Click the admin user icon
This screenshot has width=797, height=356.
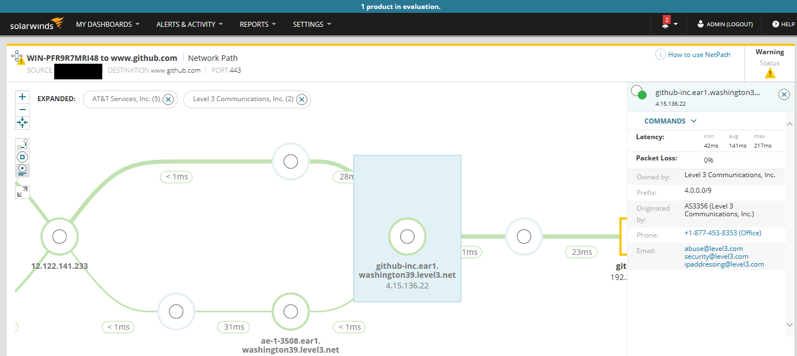(x=700, y=24)
